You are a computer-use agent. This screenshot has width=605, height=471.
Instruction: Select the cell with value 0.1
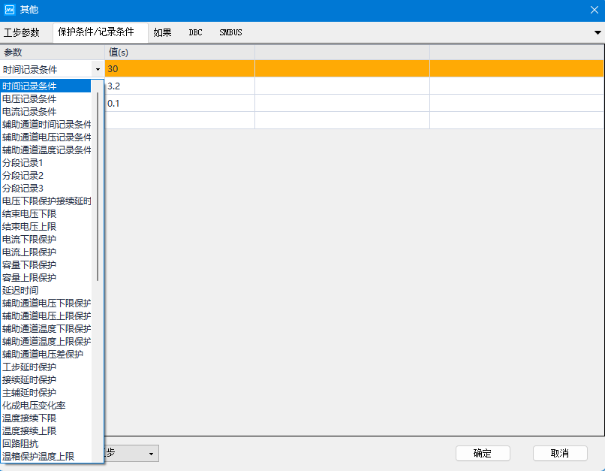point(180,104)
